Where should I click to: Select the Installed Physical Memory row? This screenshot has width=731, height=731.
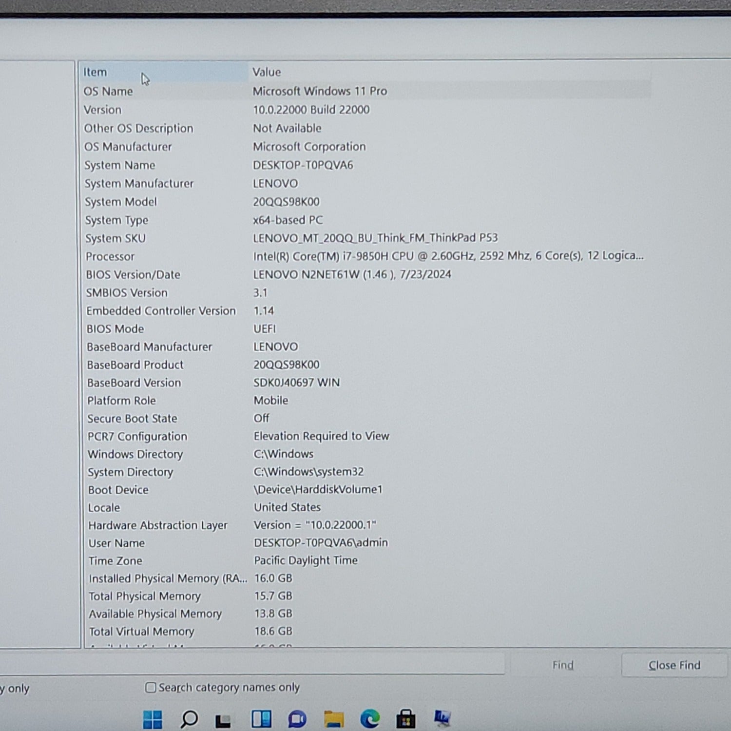[x=167, y=578]
